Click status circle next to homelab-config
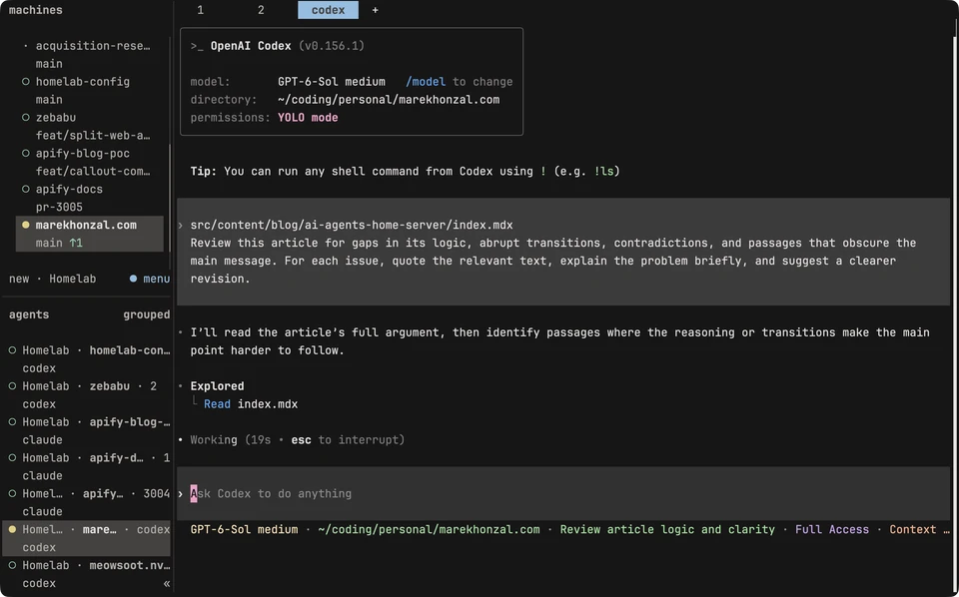The height and width of the screenshot is (597, 959). pos(26,81)
